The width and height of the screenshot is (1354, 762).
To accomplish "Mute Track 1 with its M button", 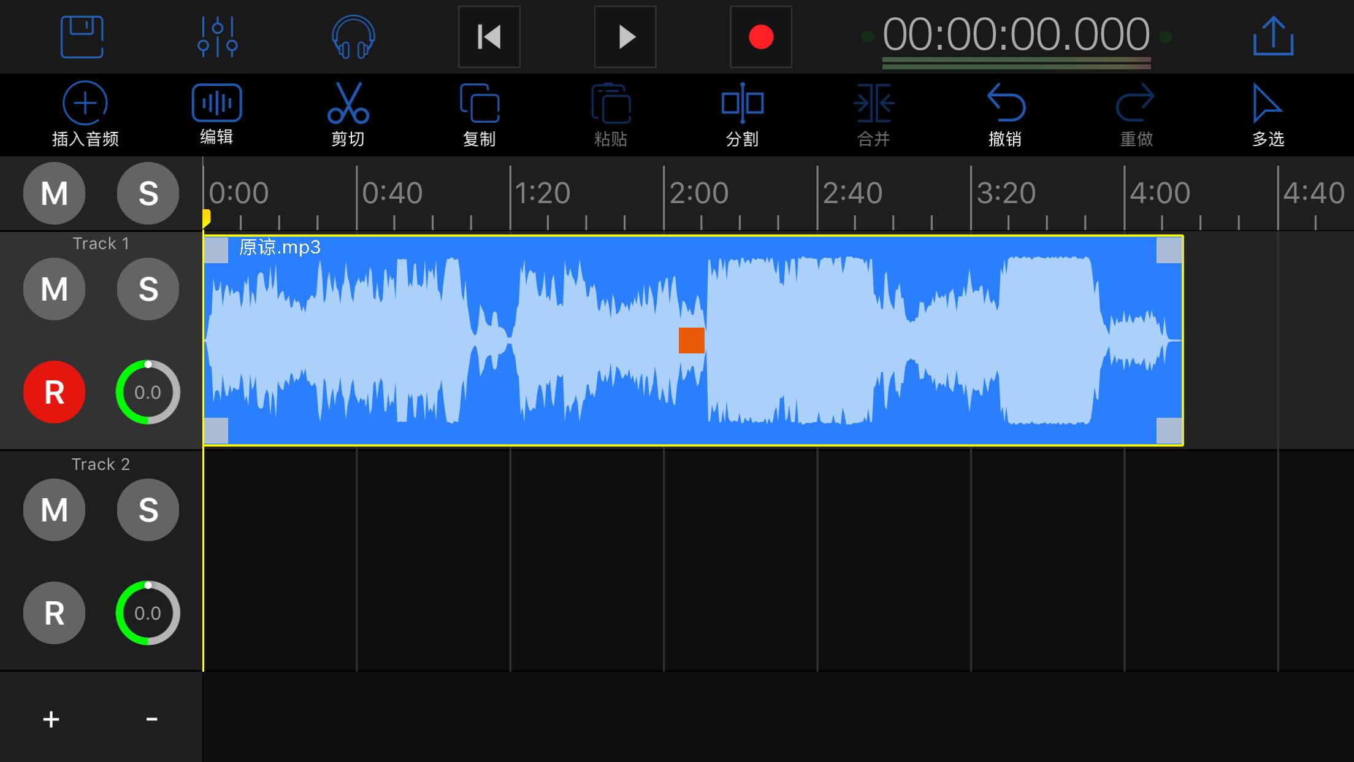I will tap(54, 288).
